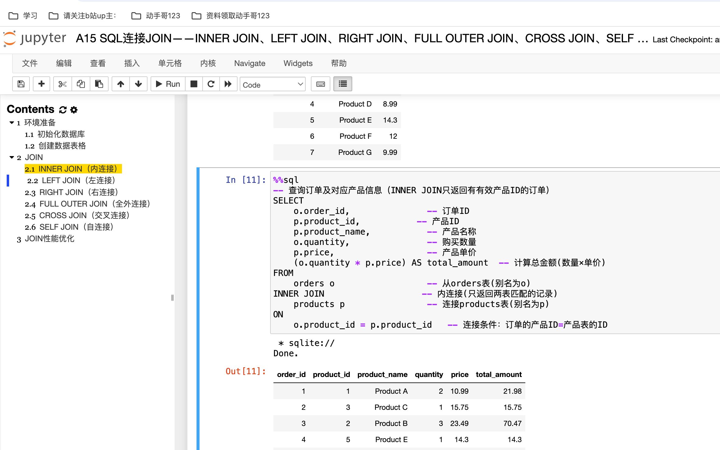Image resolution: width=720 pixels, height=450 pixels.
Task: Save the notebook using toolbar save icon
Action: (x=21, y=84)
